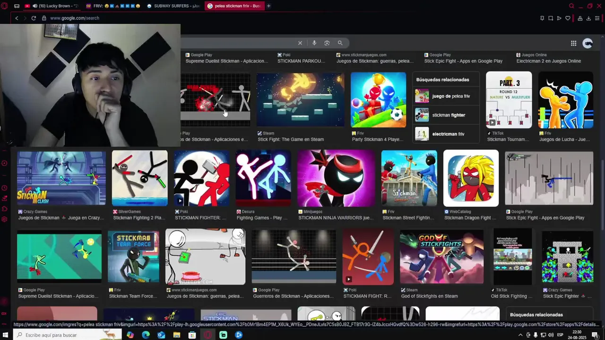This screenshot has height=340, width=605.
Task: Open the snapshot icon in address bar
Action: (x=551, y=18)
